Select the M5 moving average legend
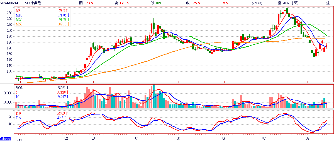The image size is (334, 141). (43, 10)
